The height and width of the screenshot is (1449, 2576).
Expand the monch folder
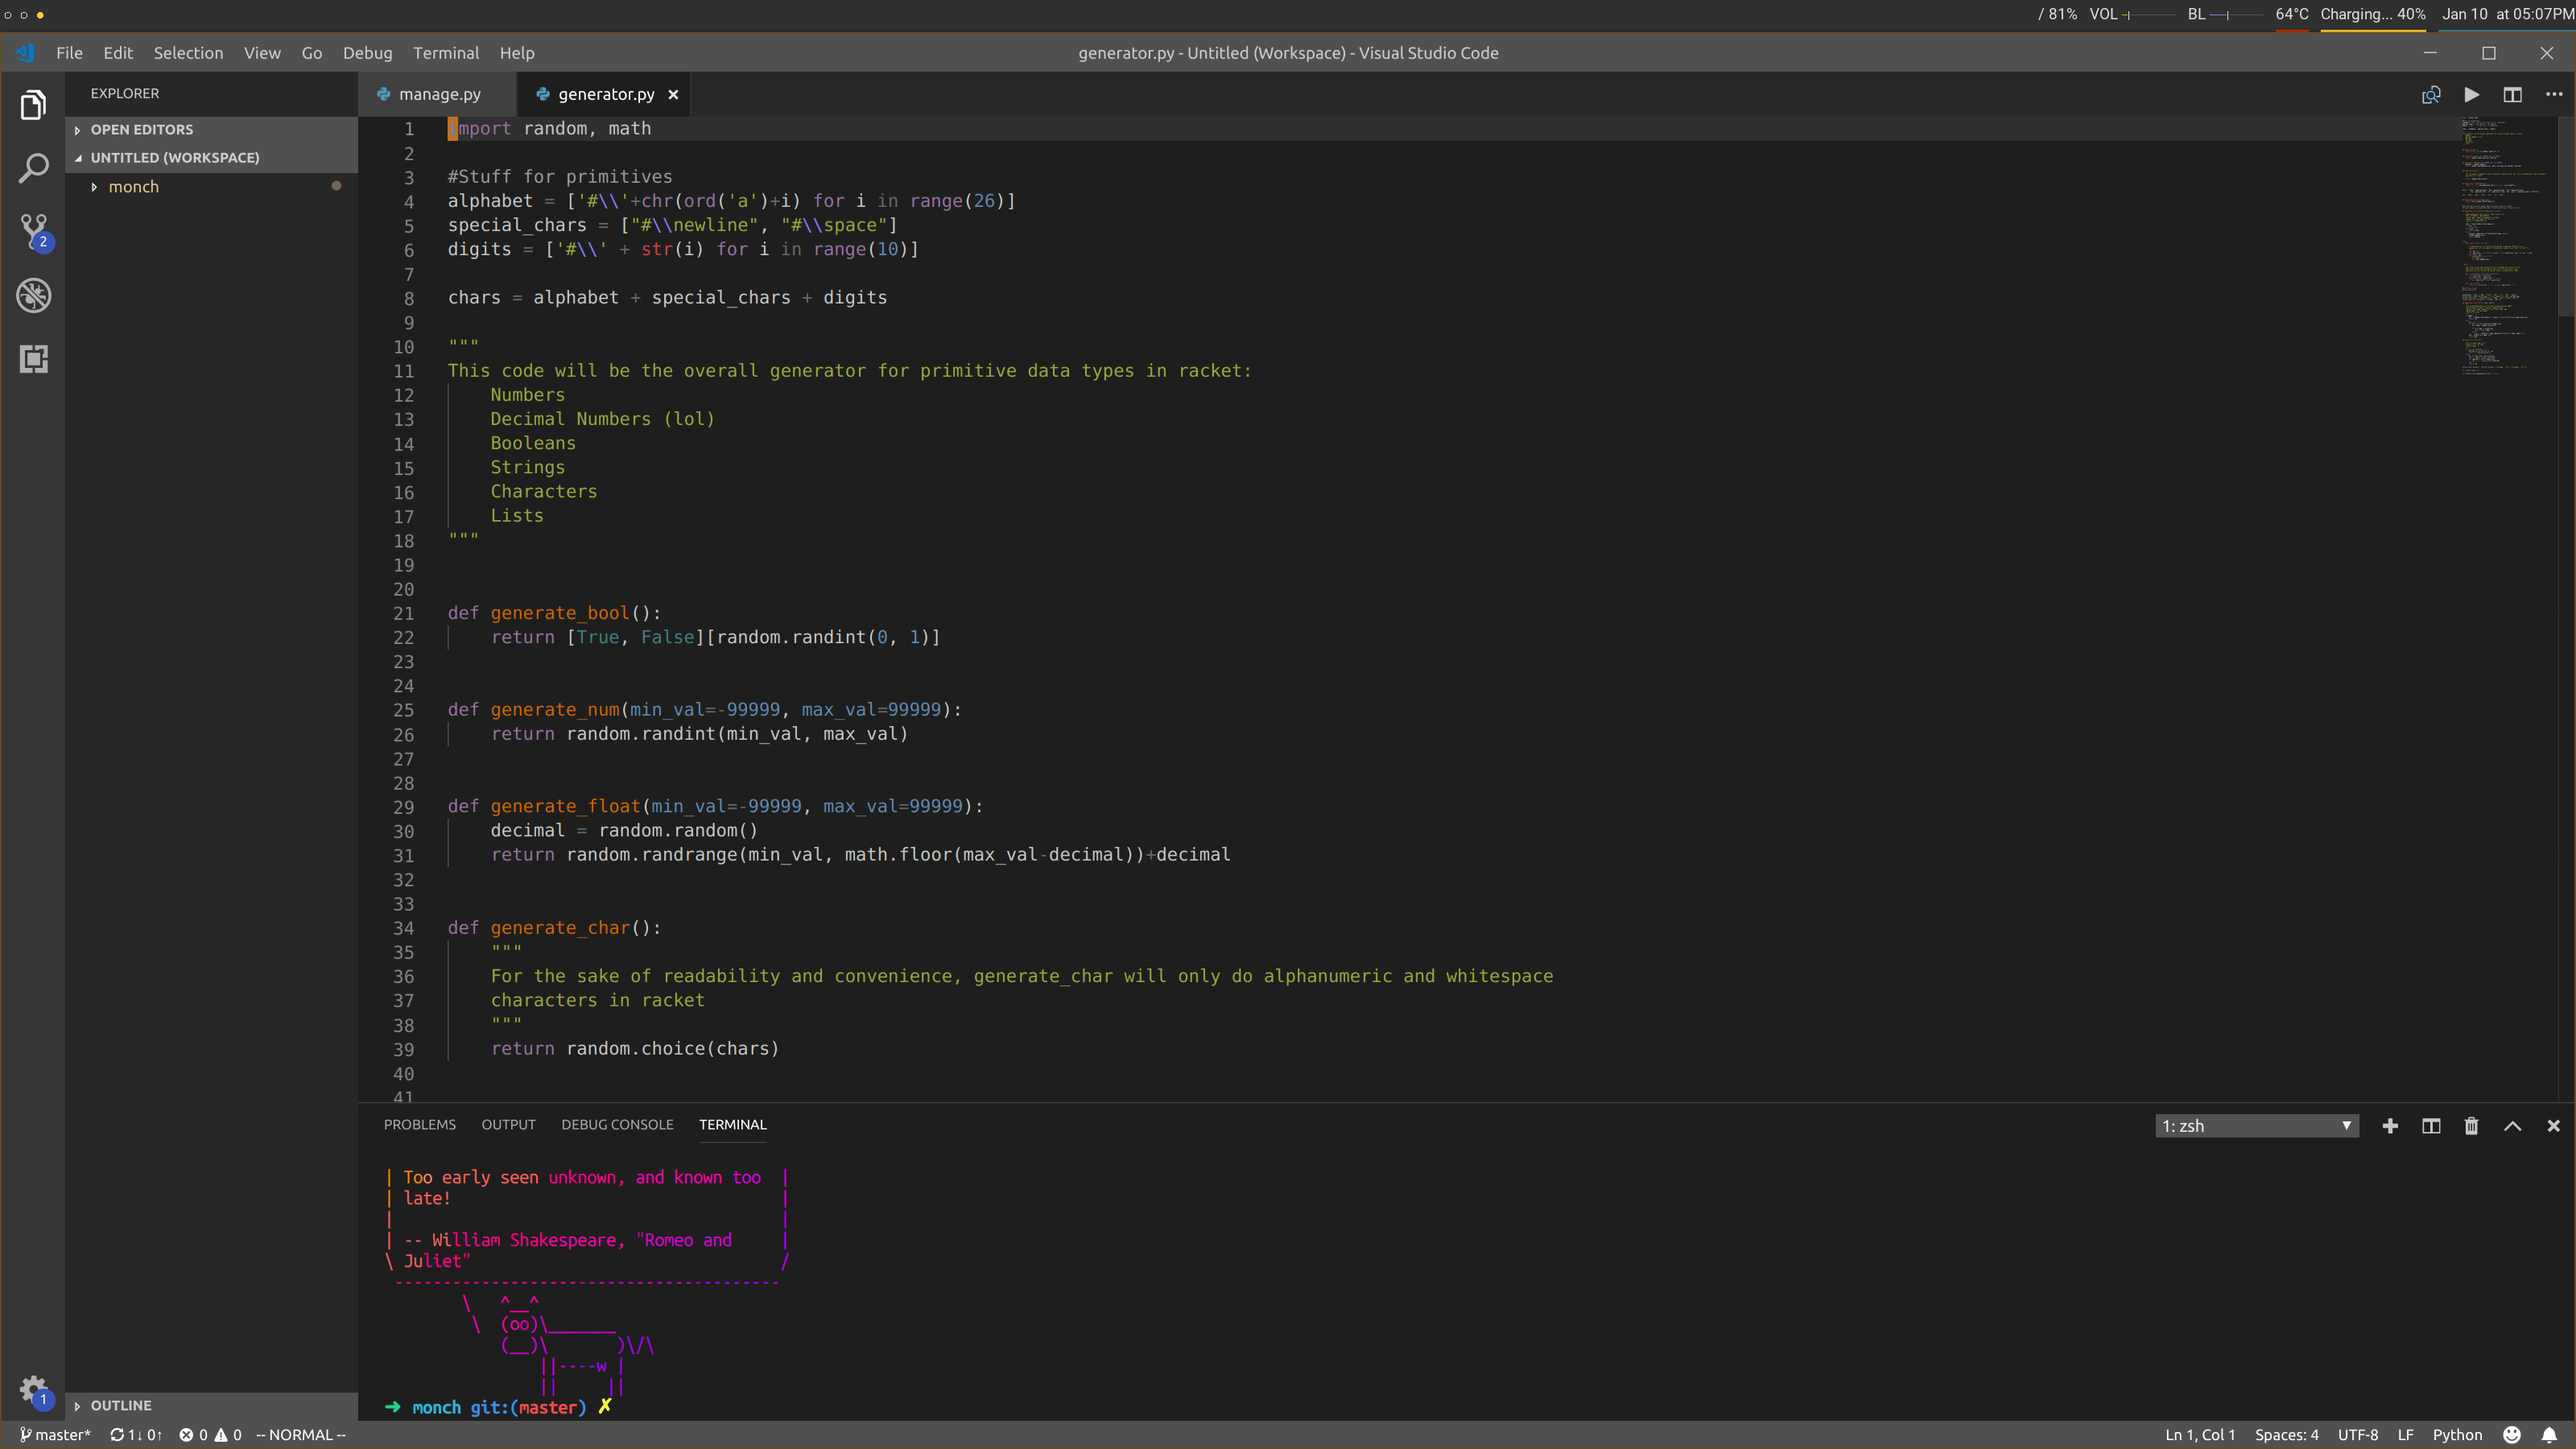212,187
